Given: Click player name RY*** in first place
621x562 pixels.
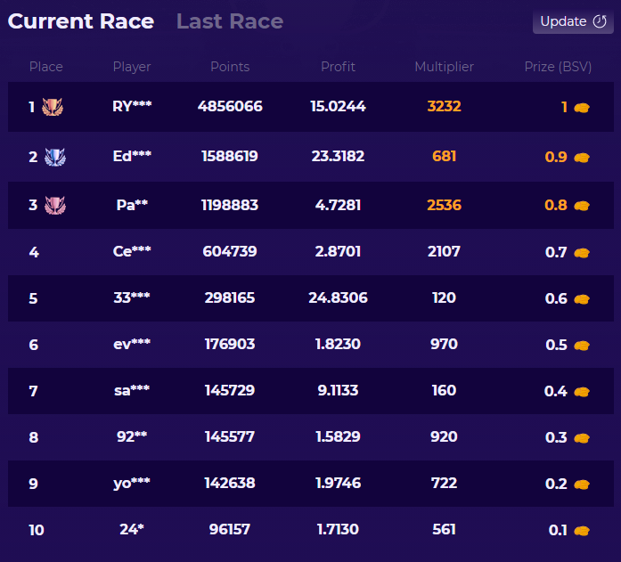Looking at the screenshot, I should point(132,106).
